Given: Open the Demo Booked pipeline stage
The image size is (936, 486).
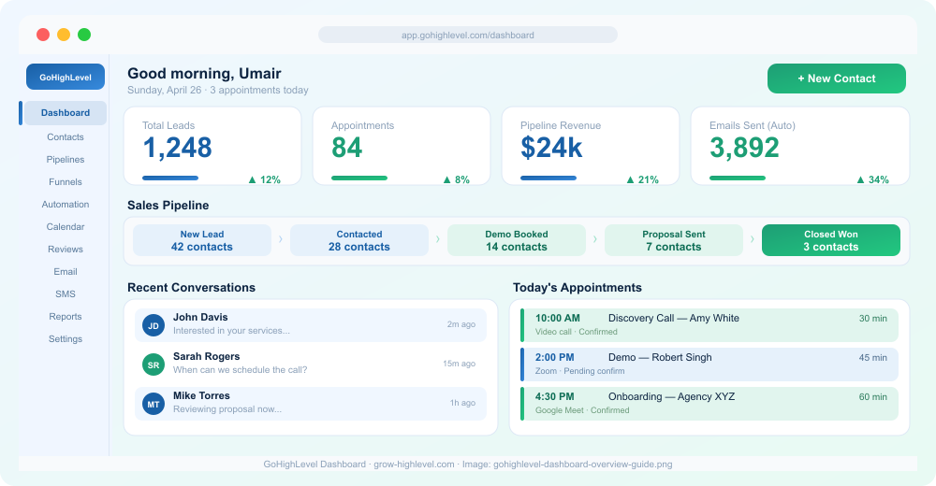Looking at the screenshot, I should tap(517, 240).
